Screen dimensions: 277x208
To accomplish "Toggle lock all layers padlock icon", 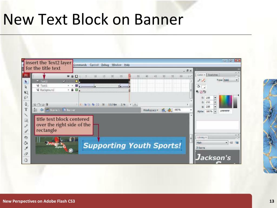I will pos(72,76).
